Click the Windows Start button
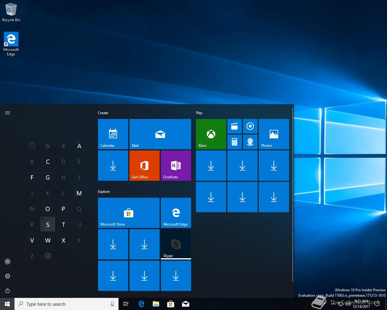 [7, 304]
